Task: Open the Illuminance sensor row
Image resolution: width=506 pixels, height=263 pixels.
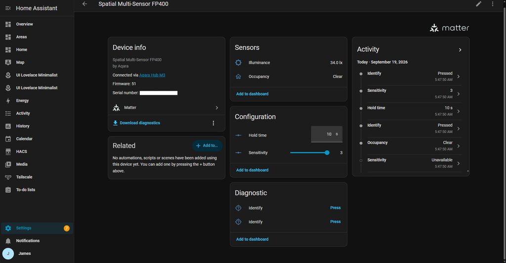Action: click(x=289, y=63)
